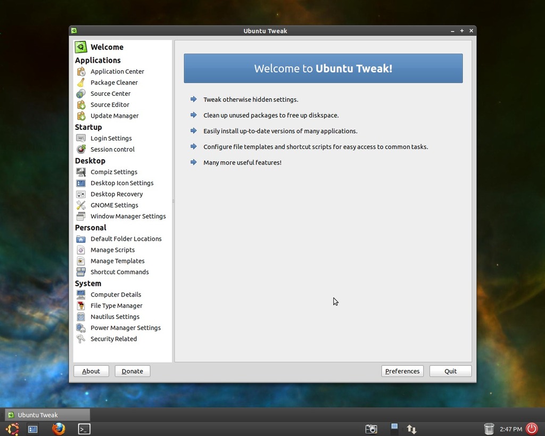Click the Login Settings icon
The height and width of the screenshot is (436, 545).
coord(81,138)
